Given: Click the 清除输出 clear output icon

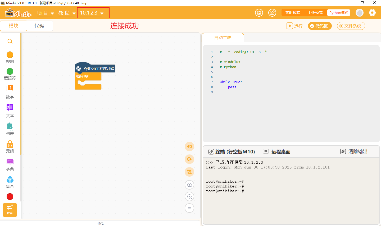Looking at the screenshot, I should point(343,152).
